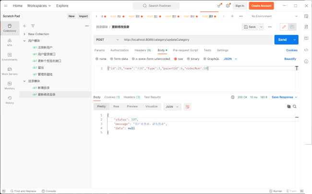312x194 pixels.
Task: Click the blue Send button
Action: coord(282,40)
